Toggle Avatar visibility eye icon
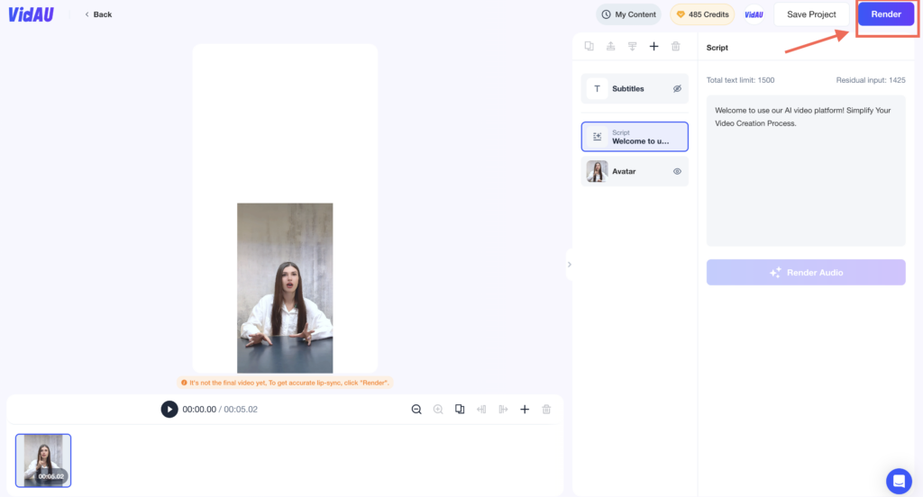The height and width of the screenshot is (497, 923). tap(677, 172)
